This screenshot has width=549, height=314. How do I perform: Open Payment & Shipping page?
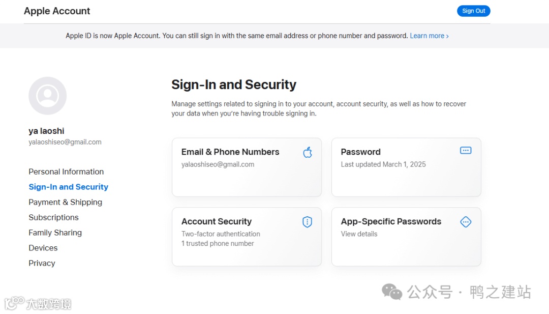pos(65,203)
